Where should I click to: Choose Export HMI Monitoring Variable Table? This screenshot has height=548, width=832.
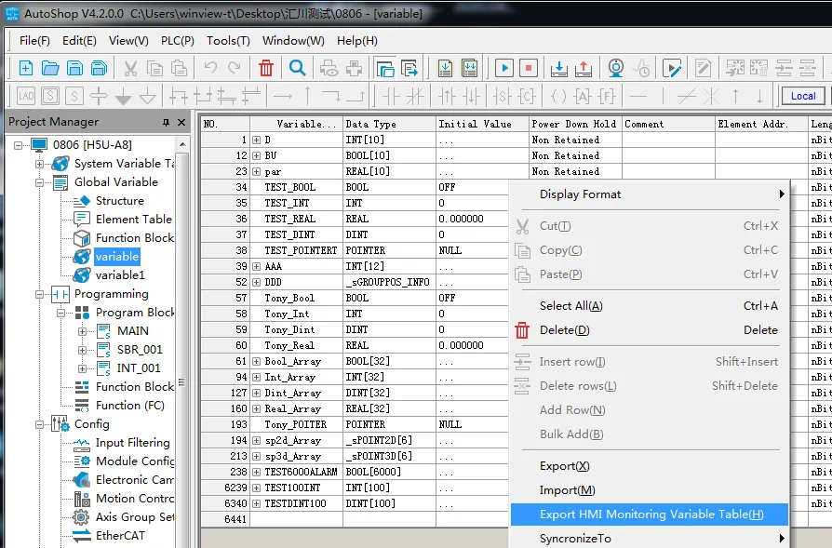650,515
